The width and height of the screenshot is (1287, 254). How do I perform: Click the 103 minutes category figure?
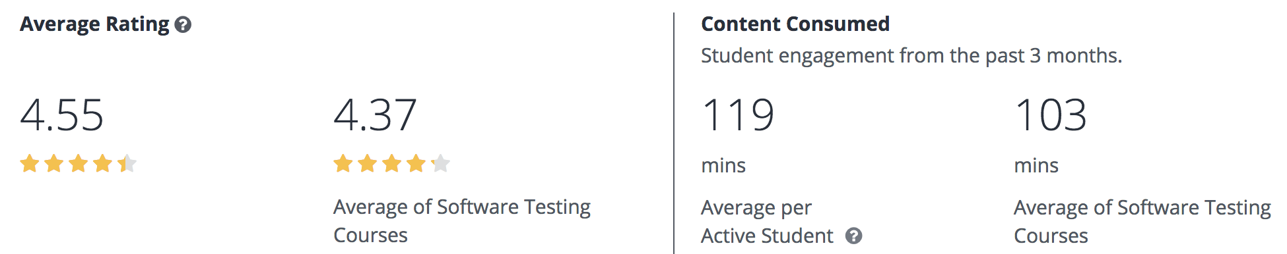point(1051,115)
